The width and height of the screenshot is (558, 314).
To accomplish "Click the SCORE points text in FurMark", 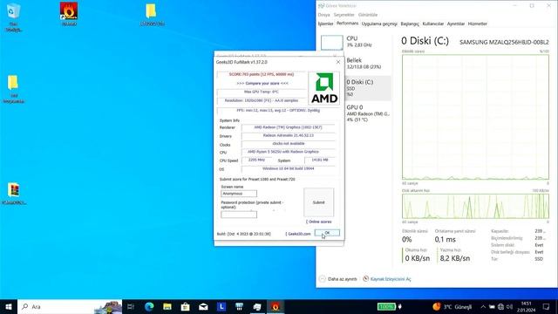I will pos(262,74).
